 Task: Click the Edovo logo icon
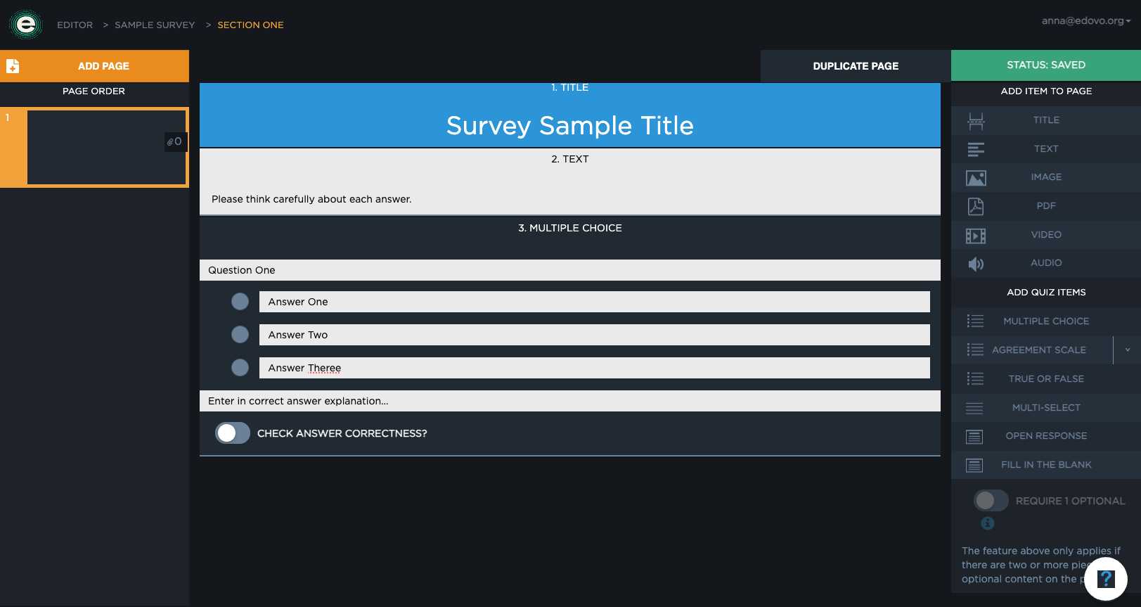[x=26, y=25]
